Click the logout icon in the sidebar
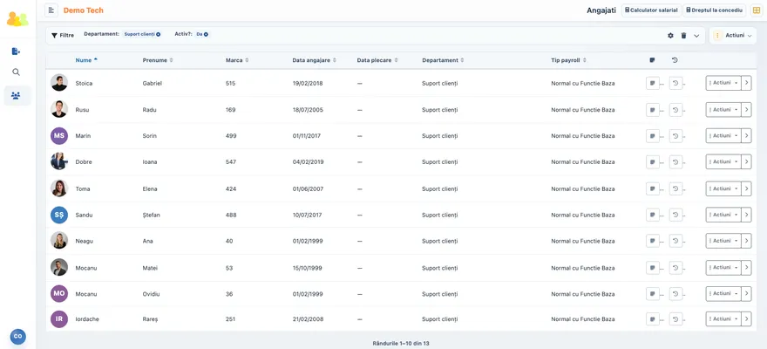The width and height of the screenshot is (767, 349). 17,51
